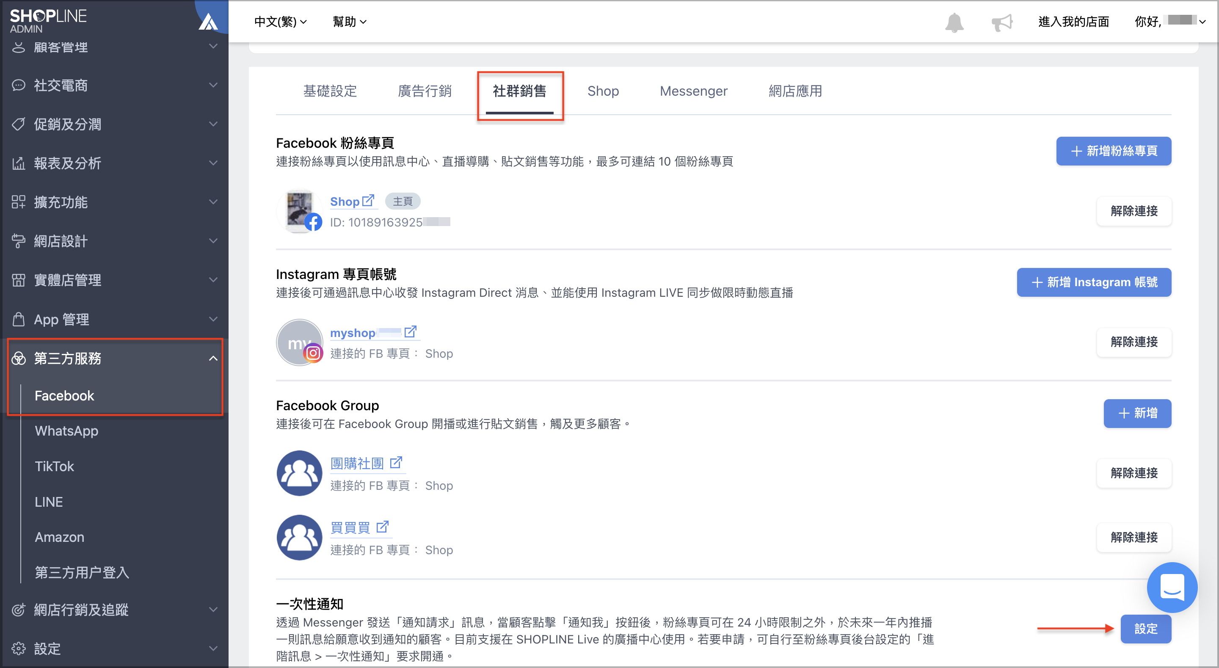Click 設定 button for 一次性通知
The image size is (1219, 668).
[1146, 629]
